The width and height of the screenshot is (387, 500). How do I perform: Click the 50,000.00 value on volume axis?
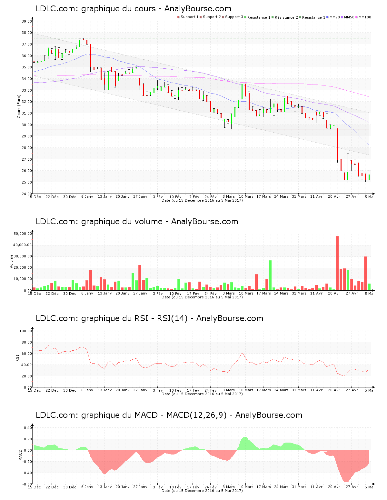pos(23,234)
